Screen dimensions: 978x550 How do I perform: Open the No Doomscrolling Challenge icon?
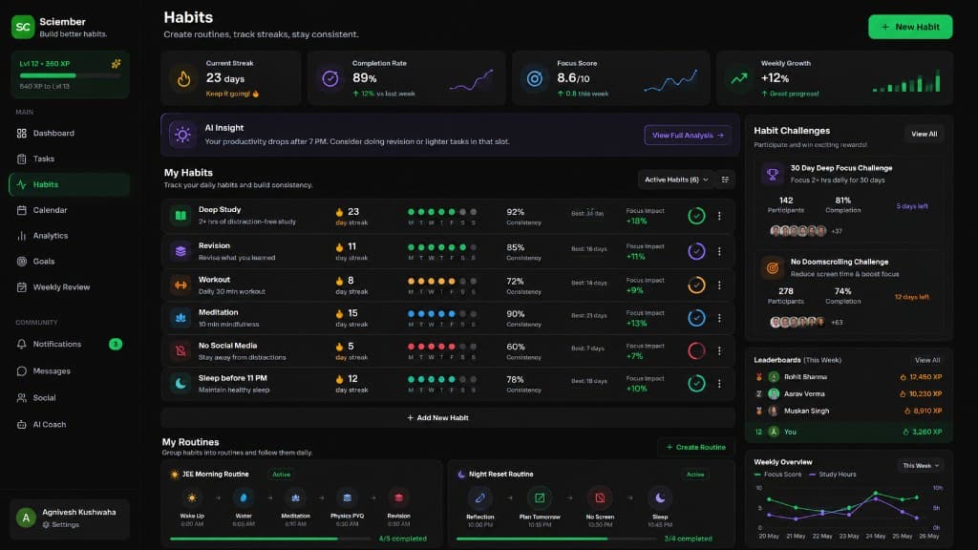click(772, 268)
